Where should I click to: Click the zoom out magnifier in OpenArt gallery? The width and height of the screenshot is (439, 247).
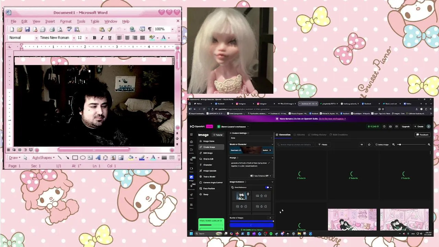(x=393, y=145)
